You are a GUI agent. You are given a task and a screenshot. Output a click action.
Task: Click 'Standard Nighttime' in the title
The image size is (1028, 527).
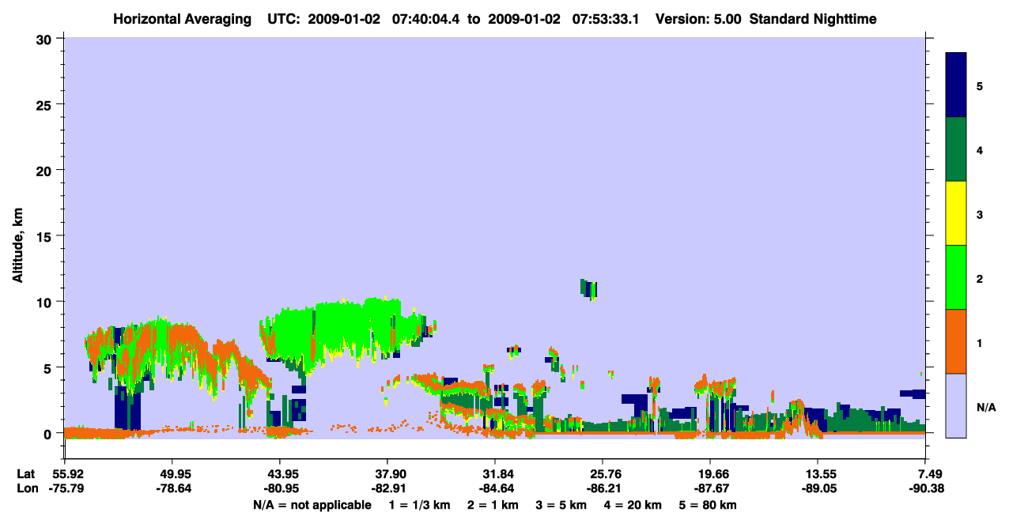[x=813, y=19]
